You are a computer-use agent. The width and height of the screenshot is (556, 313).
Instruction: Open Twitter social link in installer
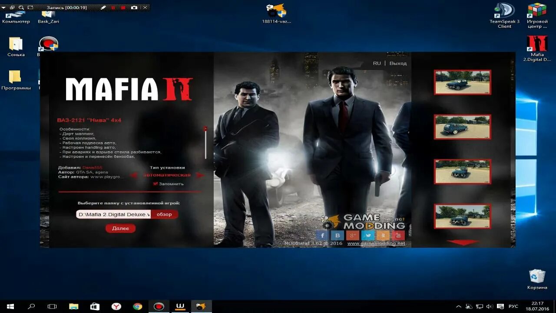(368, 236)
